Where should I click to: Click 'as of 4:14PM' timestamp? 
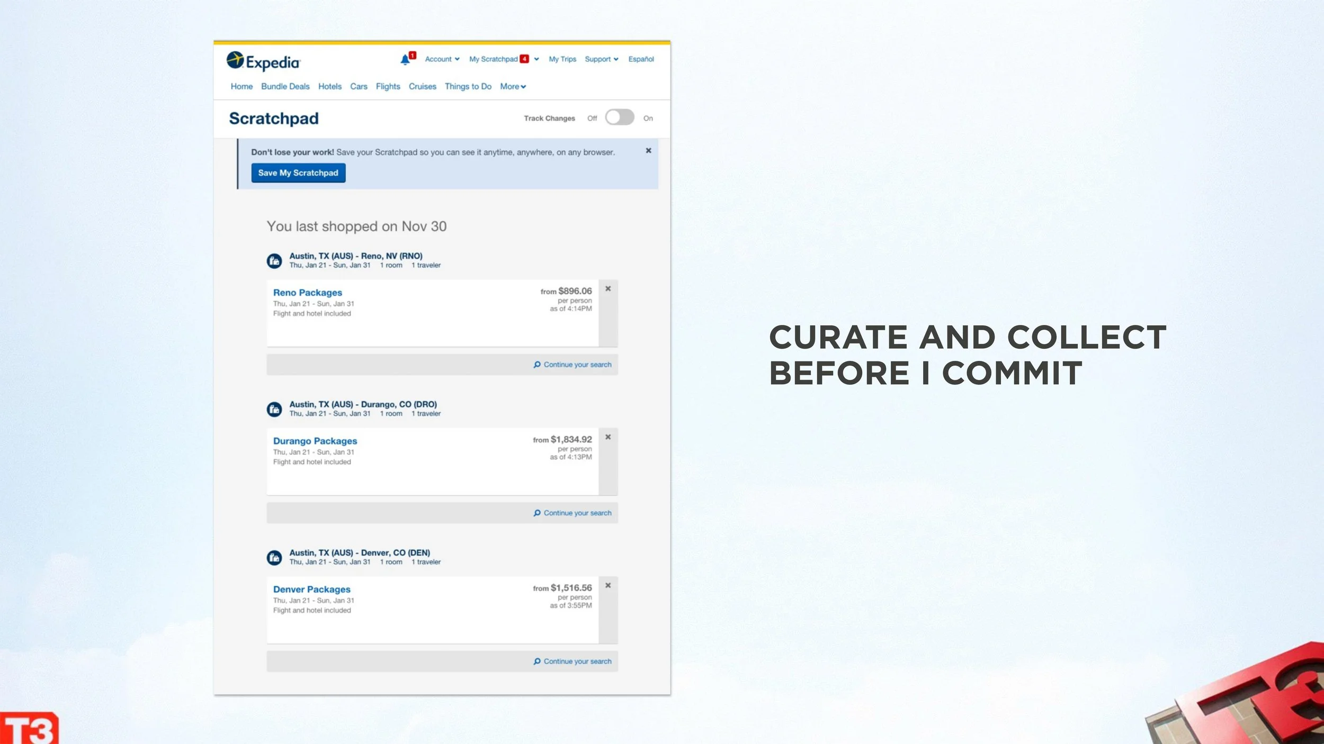[x=571, y=309]
